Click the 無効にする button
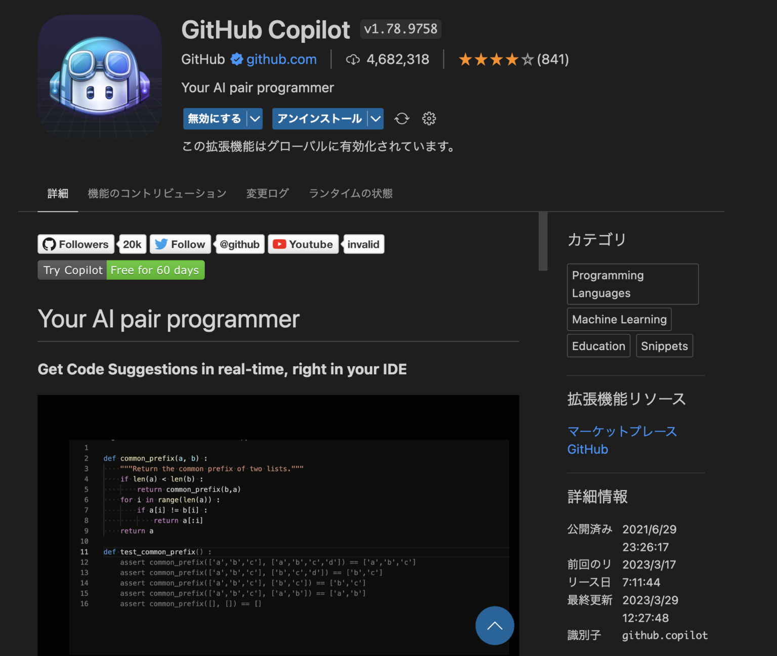Screen dimensions: 777x656 (215, 119)
